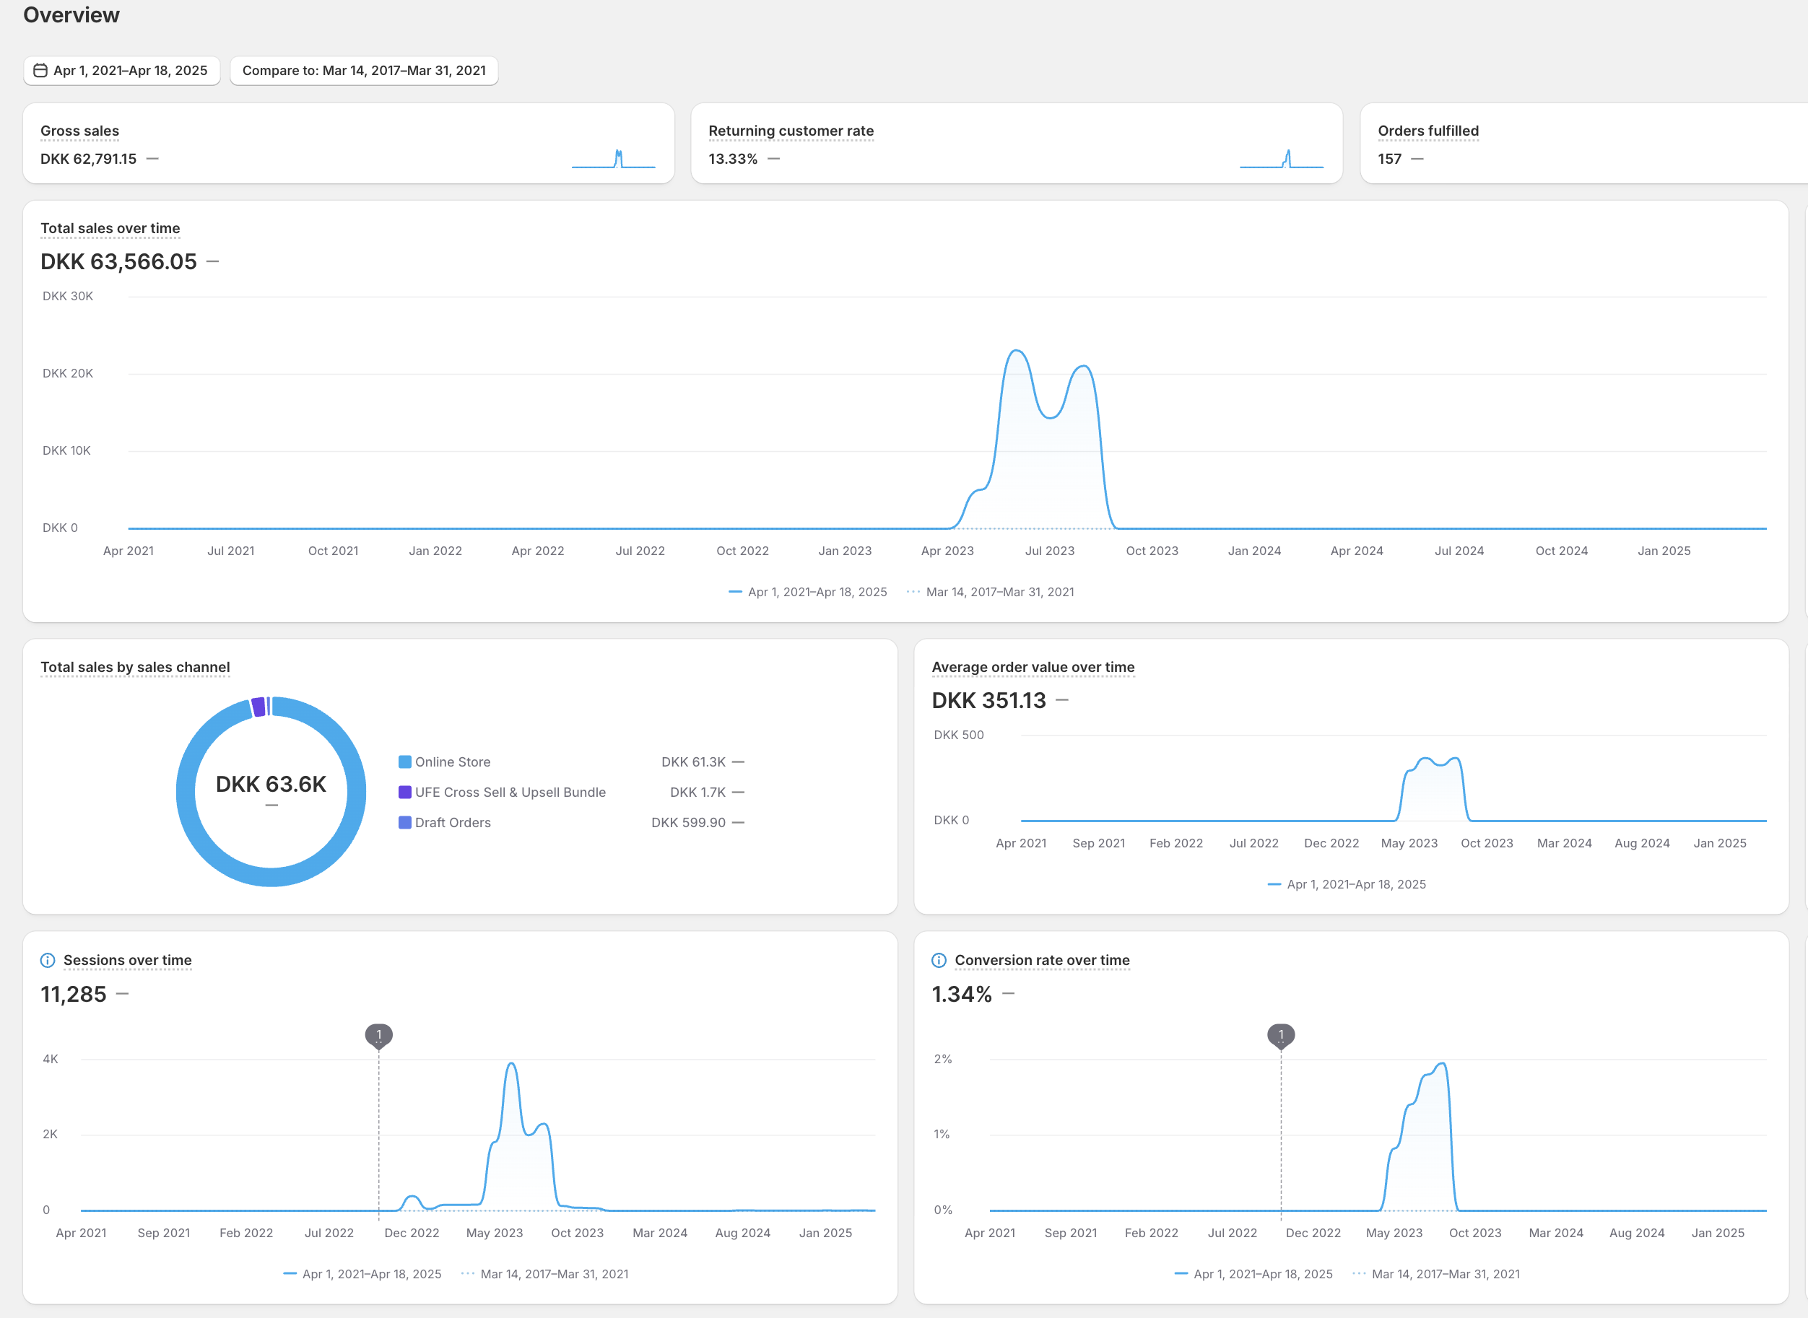Open Average order value over time report
Viewport: 1808px width, 1318px height.
1033,667
